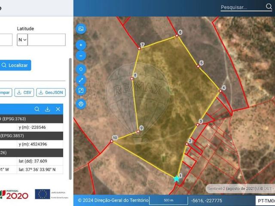Screen dimensions: 275x206
Task: Open the PT-TM06 coordinate system selector
Action: tap(266, 200)
